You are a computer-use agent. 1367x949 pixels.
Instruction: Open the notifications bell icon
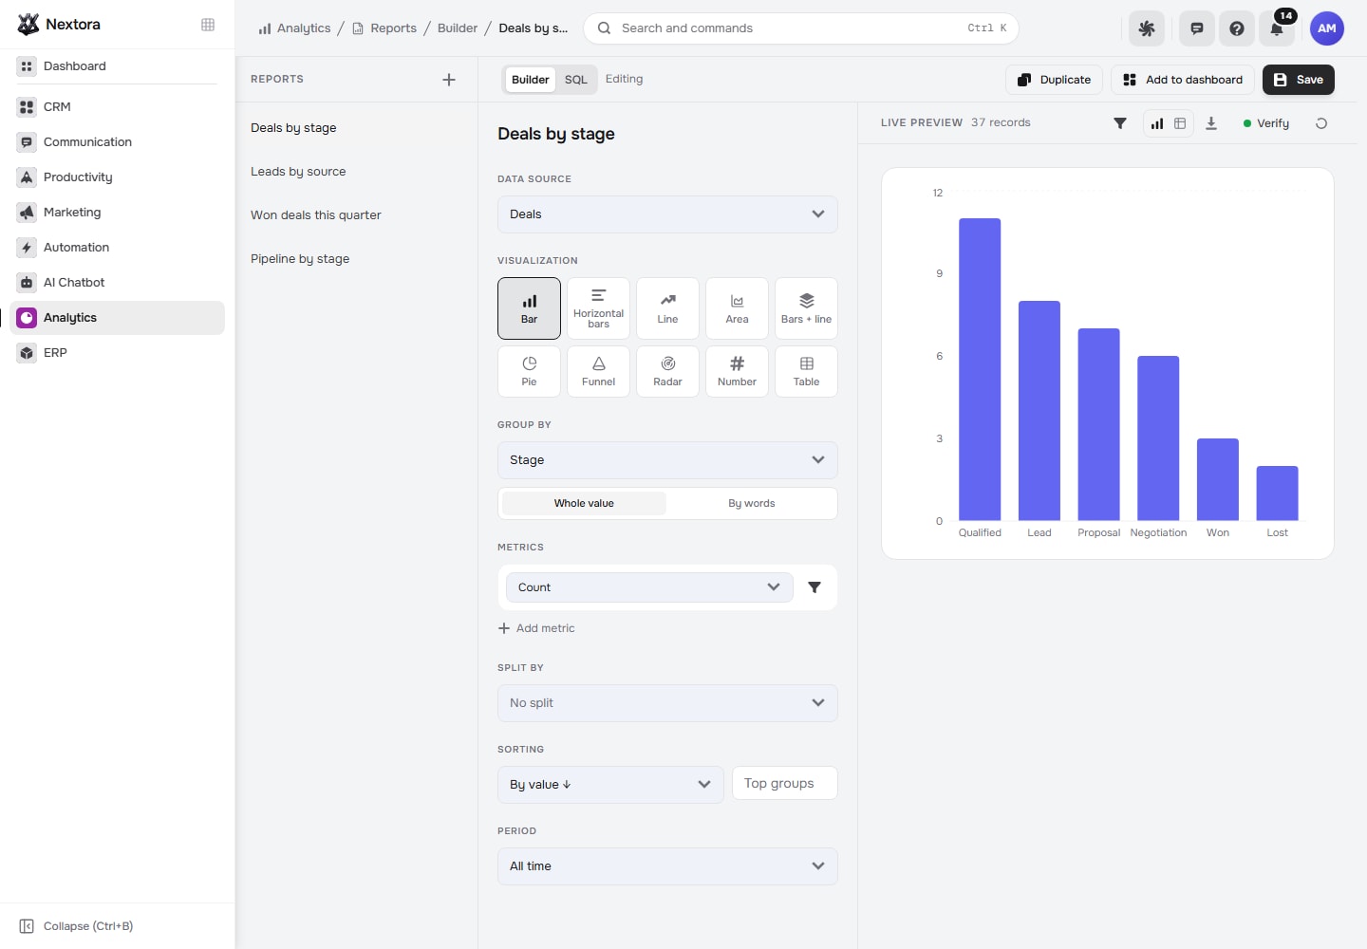1277,28
